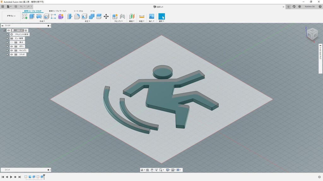The width and height of the screenshot is (323, 181).
Task: Select the Extrude tool
Action: 32,16
